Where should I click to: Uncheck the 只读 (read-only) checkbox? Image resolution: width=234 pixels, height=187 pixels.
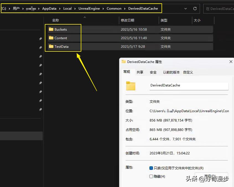click(x=151, y=168)
